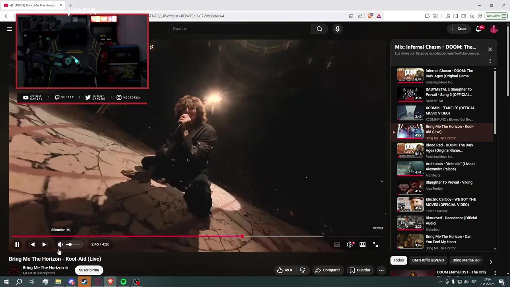Open the Leo AI sparkle icon

[x=472, y=16]
